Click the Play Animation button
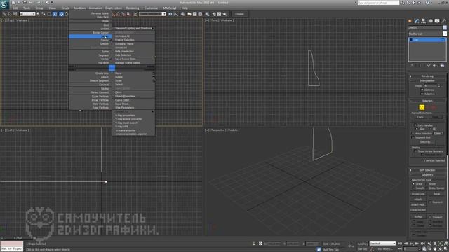The width and height of the screenshot is (449, 252). pos(412,244)
